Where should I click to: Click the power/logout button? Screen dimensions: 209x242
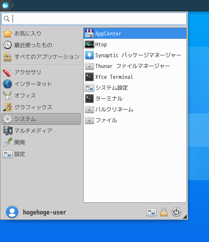(176, 212)
